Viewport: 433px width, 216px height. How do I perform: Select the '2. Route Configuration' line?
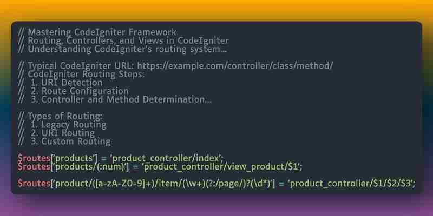click(x=73, y=91)
